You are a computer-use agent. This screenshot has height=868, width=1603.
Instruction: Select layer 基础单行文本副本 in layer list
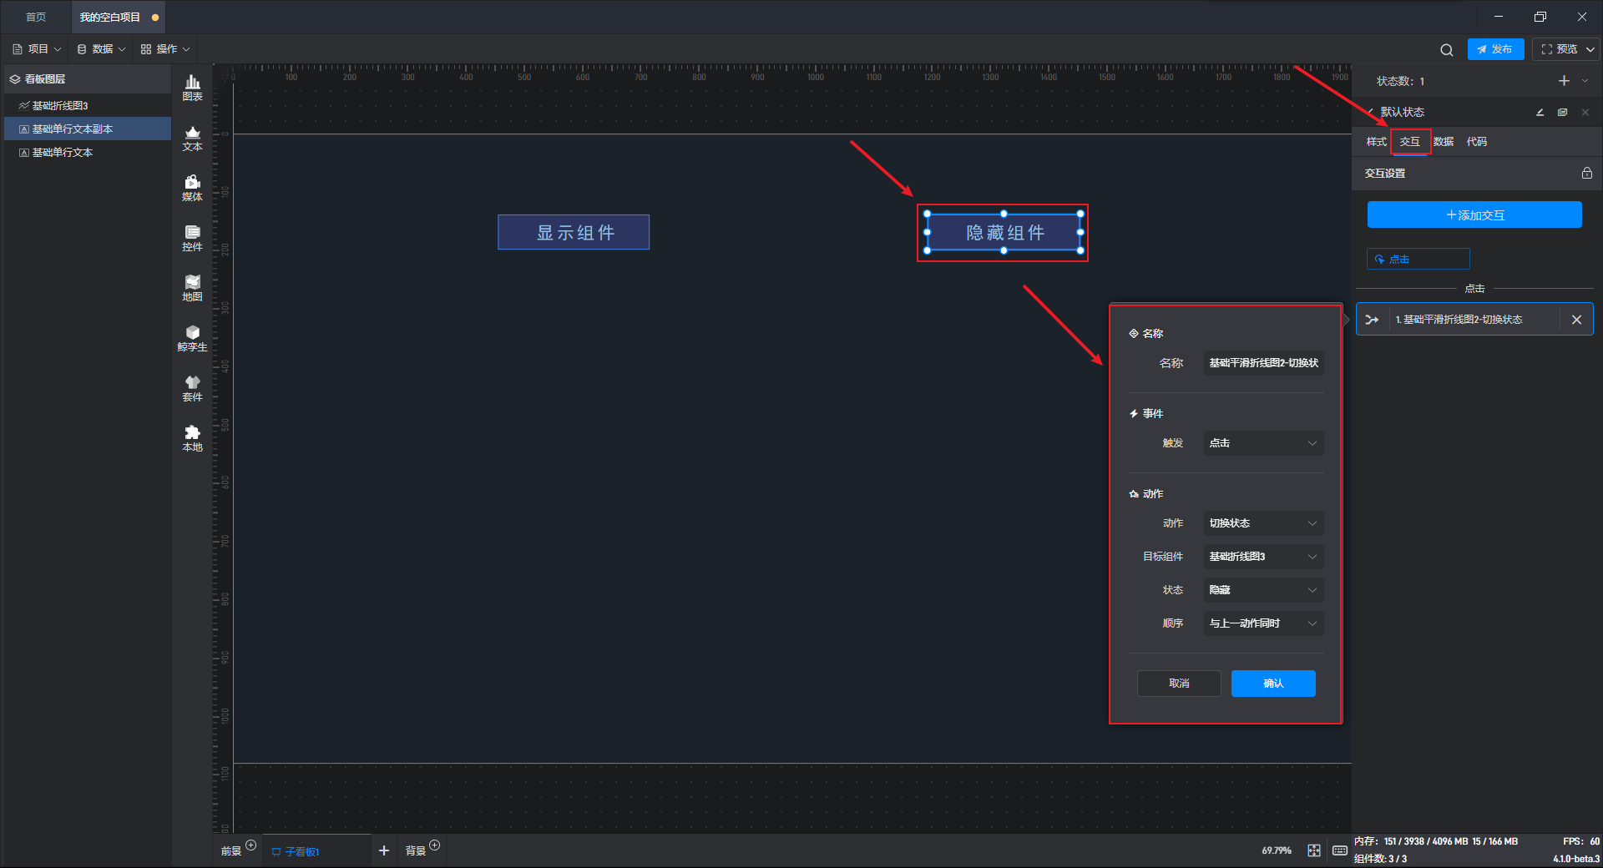pyautogui.click(x=87, y=129)
